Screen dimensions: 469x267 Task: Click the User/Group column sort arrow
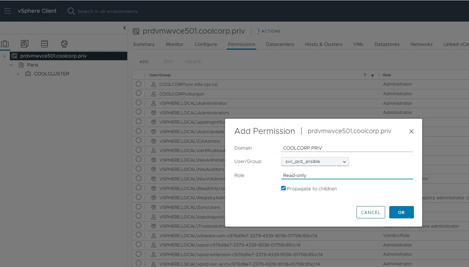click(x=365, y=75)
